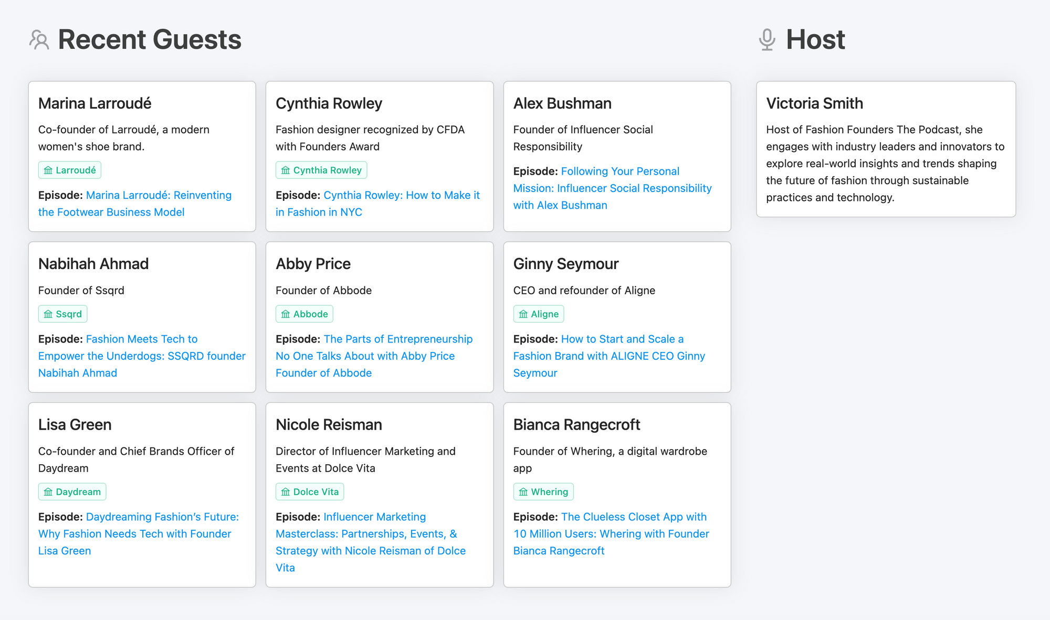Click the building icon in Larroudé tag
Viewport: 1050px width, 620px height.
(48, 170)
